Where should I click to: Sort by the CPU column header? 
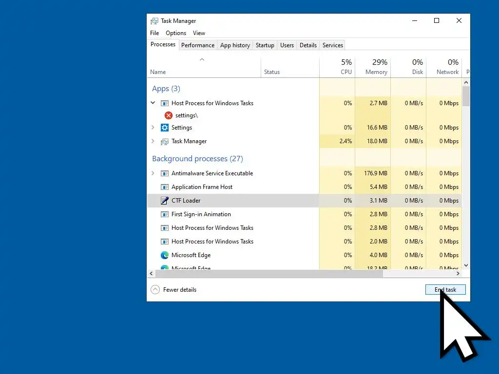pos(337,67)
